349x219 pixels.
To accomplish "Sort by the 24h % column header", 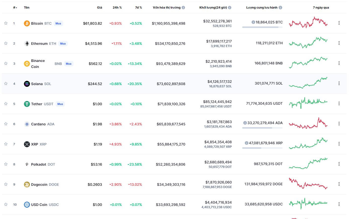I will 117,8.
